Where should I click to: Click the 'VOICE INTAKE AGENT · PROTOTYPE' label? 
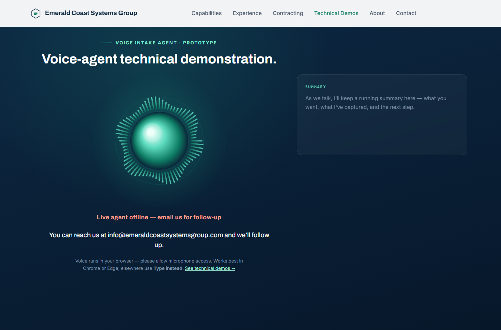coord(166,43)
